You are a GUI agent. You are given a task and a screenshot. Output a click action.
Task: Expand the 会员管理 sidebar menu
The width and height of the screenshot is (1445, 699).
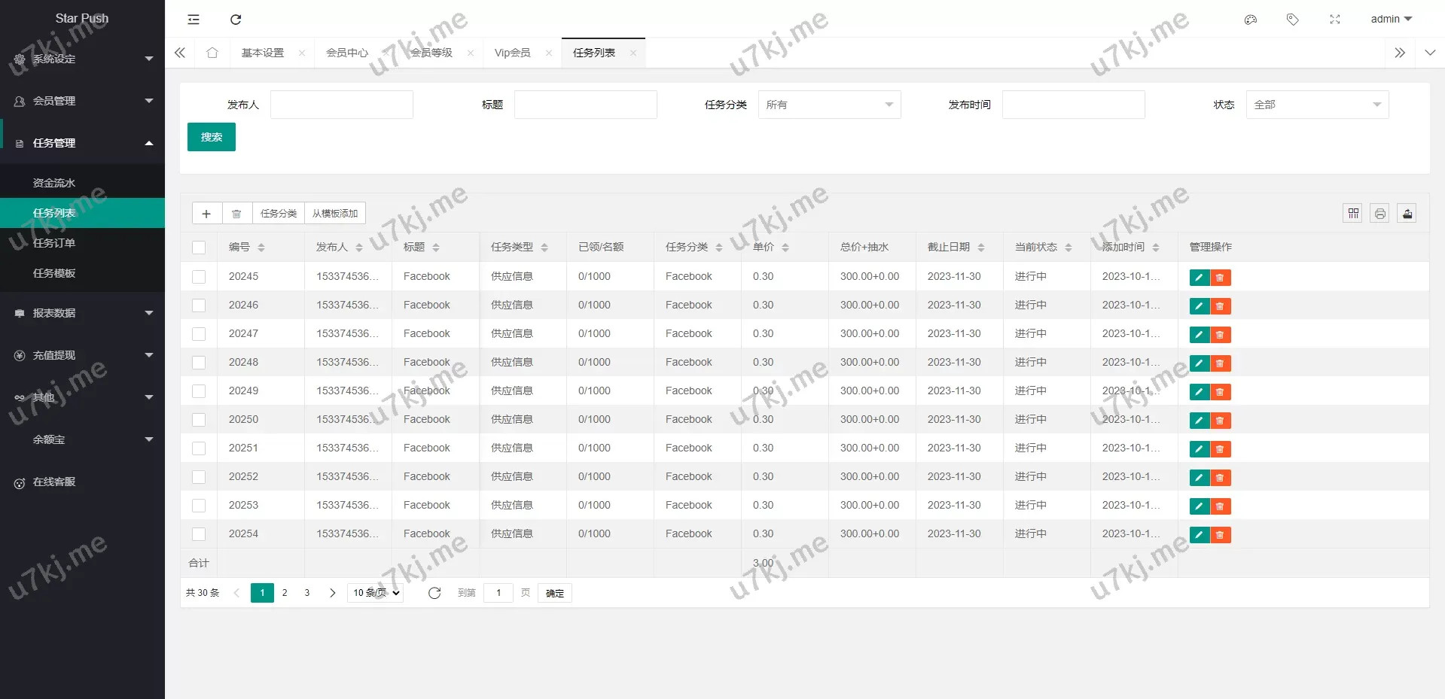coord(82,101)
